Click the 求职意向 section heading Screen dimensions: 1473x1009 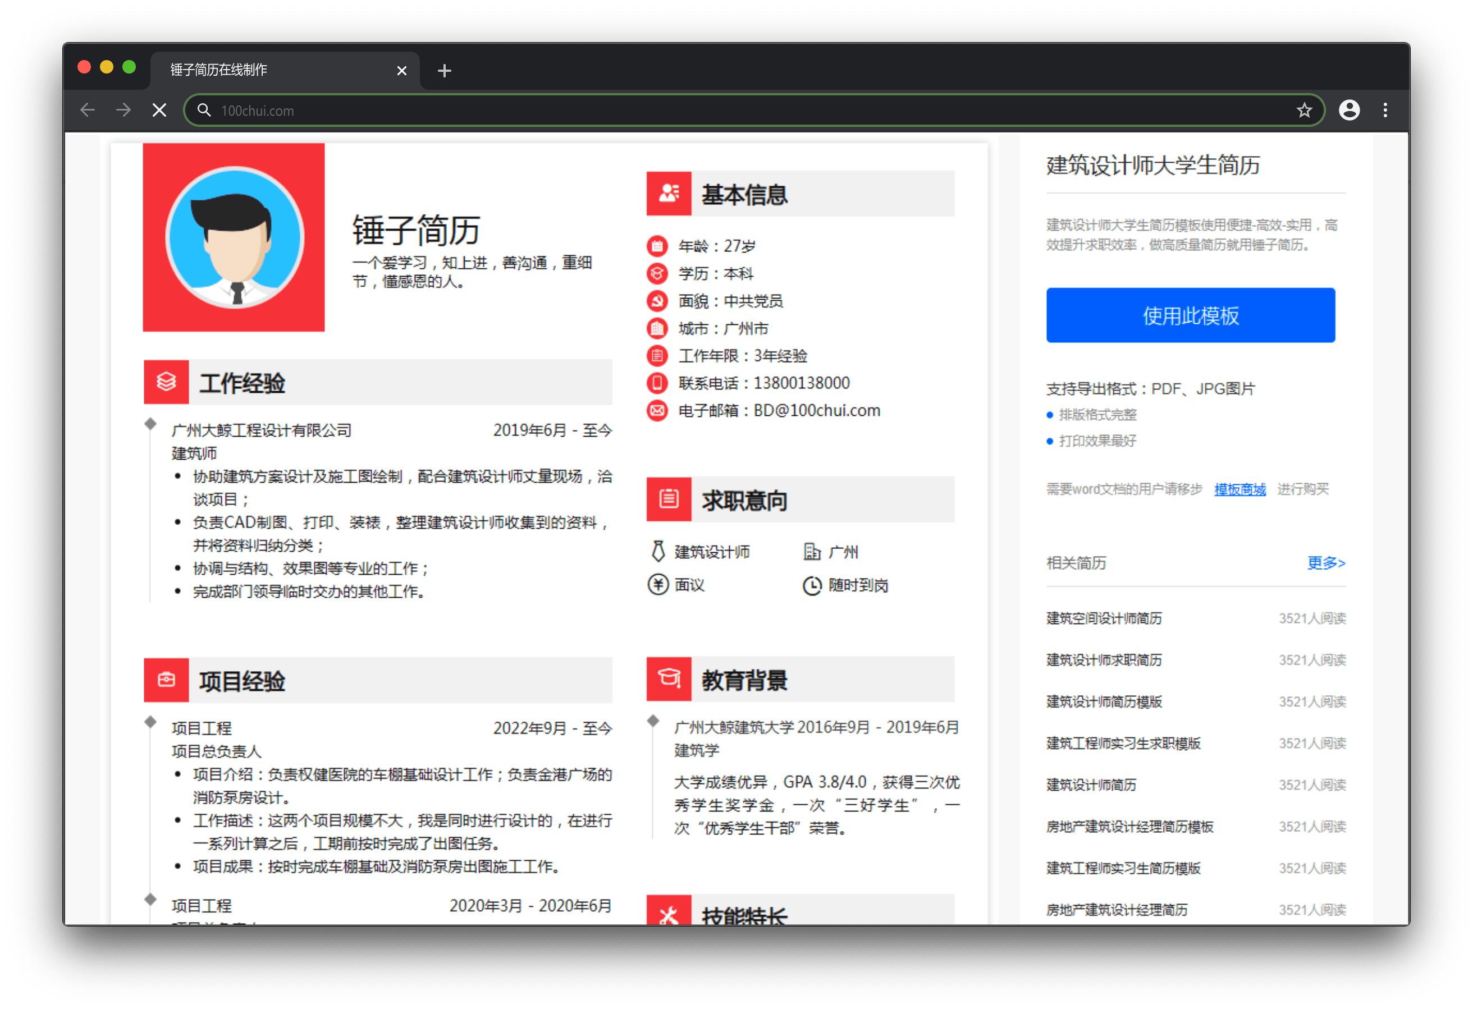coord(744,501)
